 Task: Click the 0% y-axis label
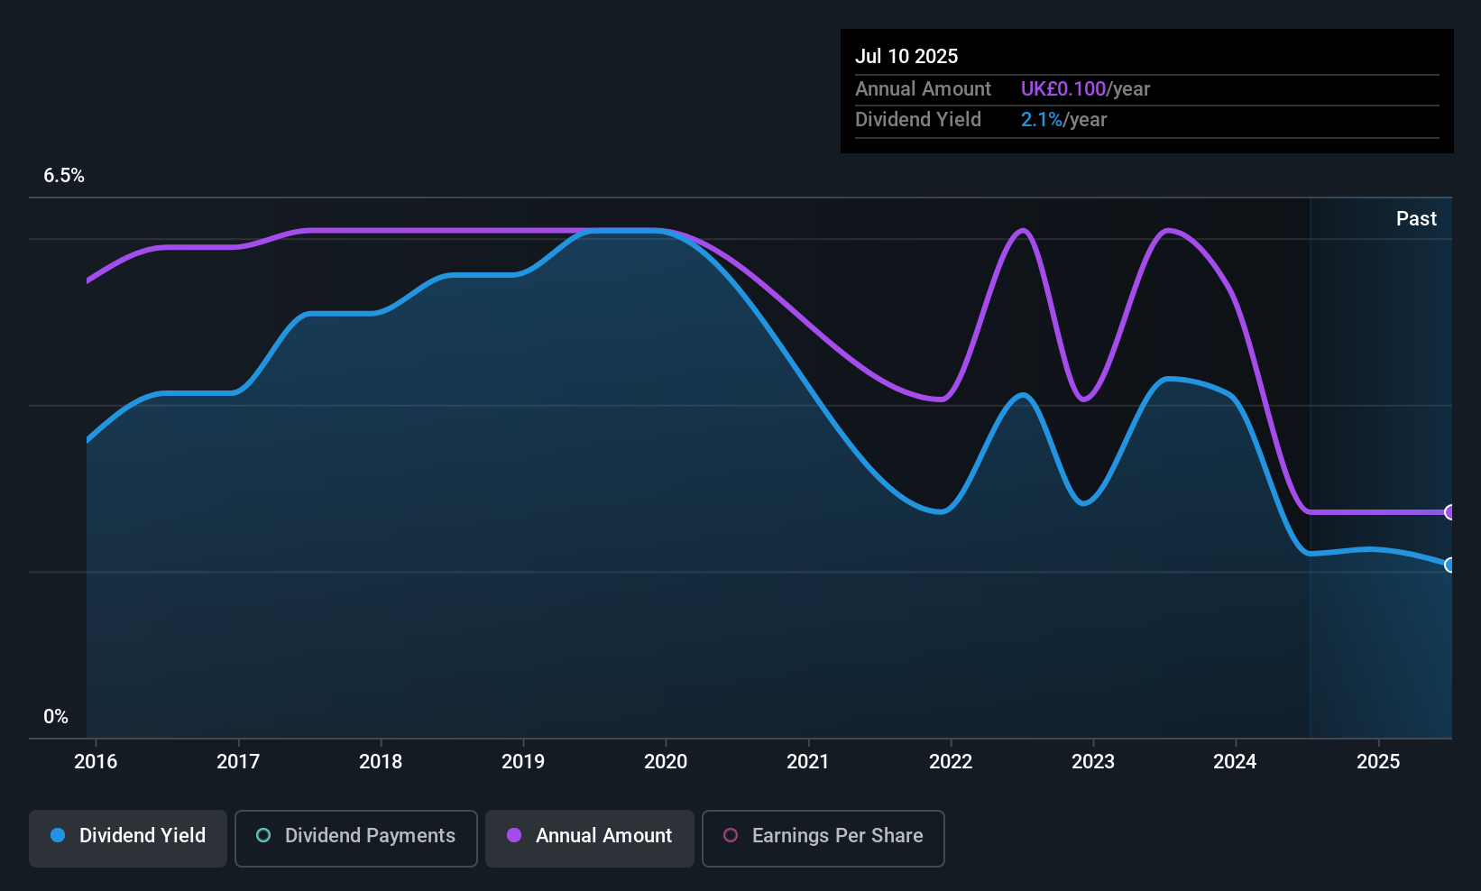click(56, 717)
